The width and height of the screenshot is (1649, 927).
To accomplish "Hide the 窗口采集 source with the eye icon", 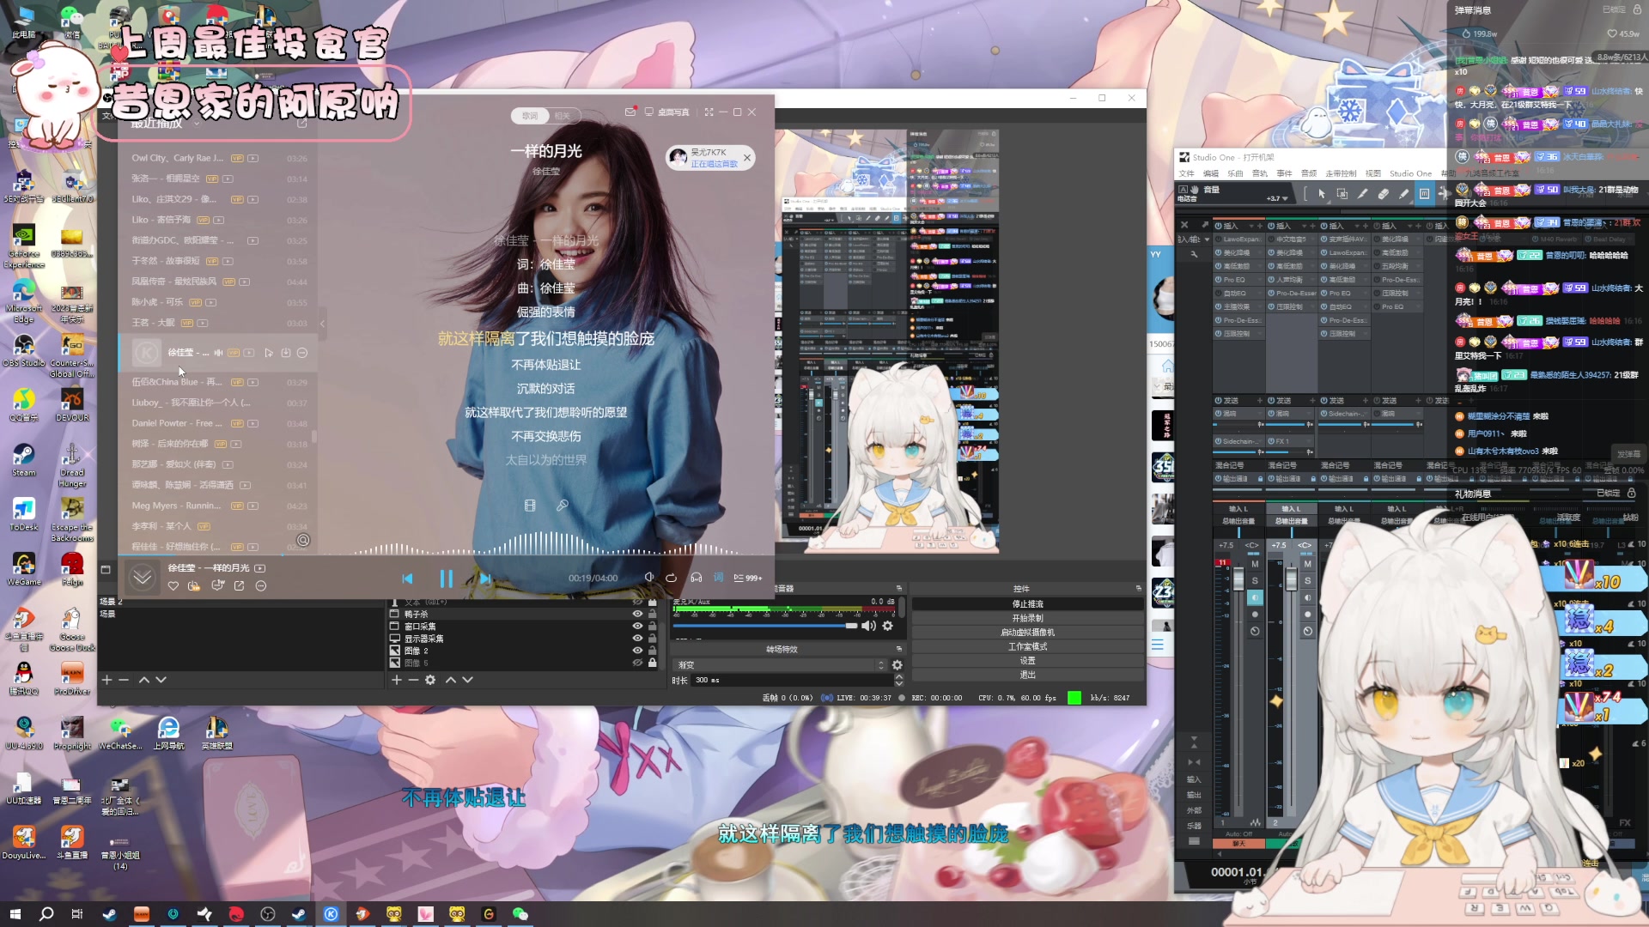I will coord(637,627).
